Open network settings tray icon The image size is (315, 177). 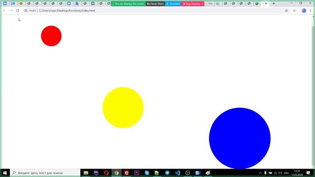[x=276, y=173]
